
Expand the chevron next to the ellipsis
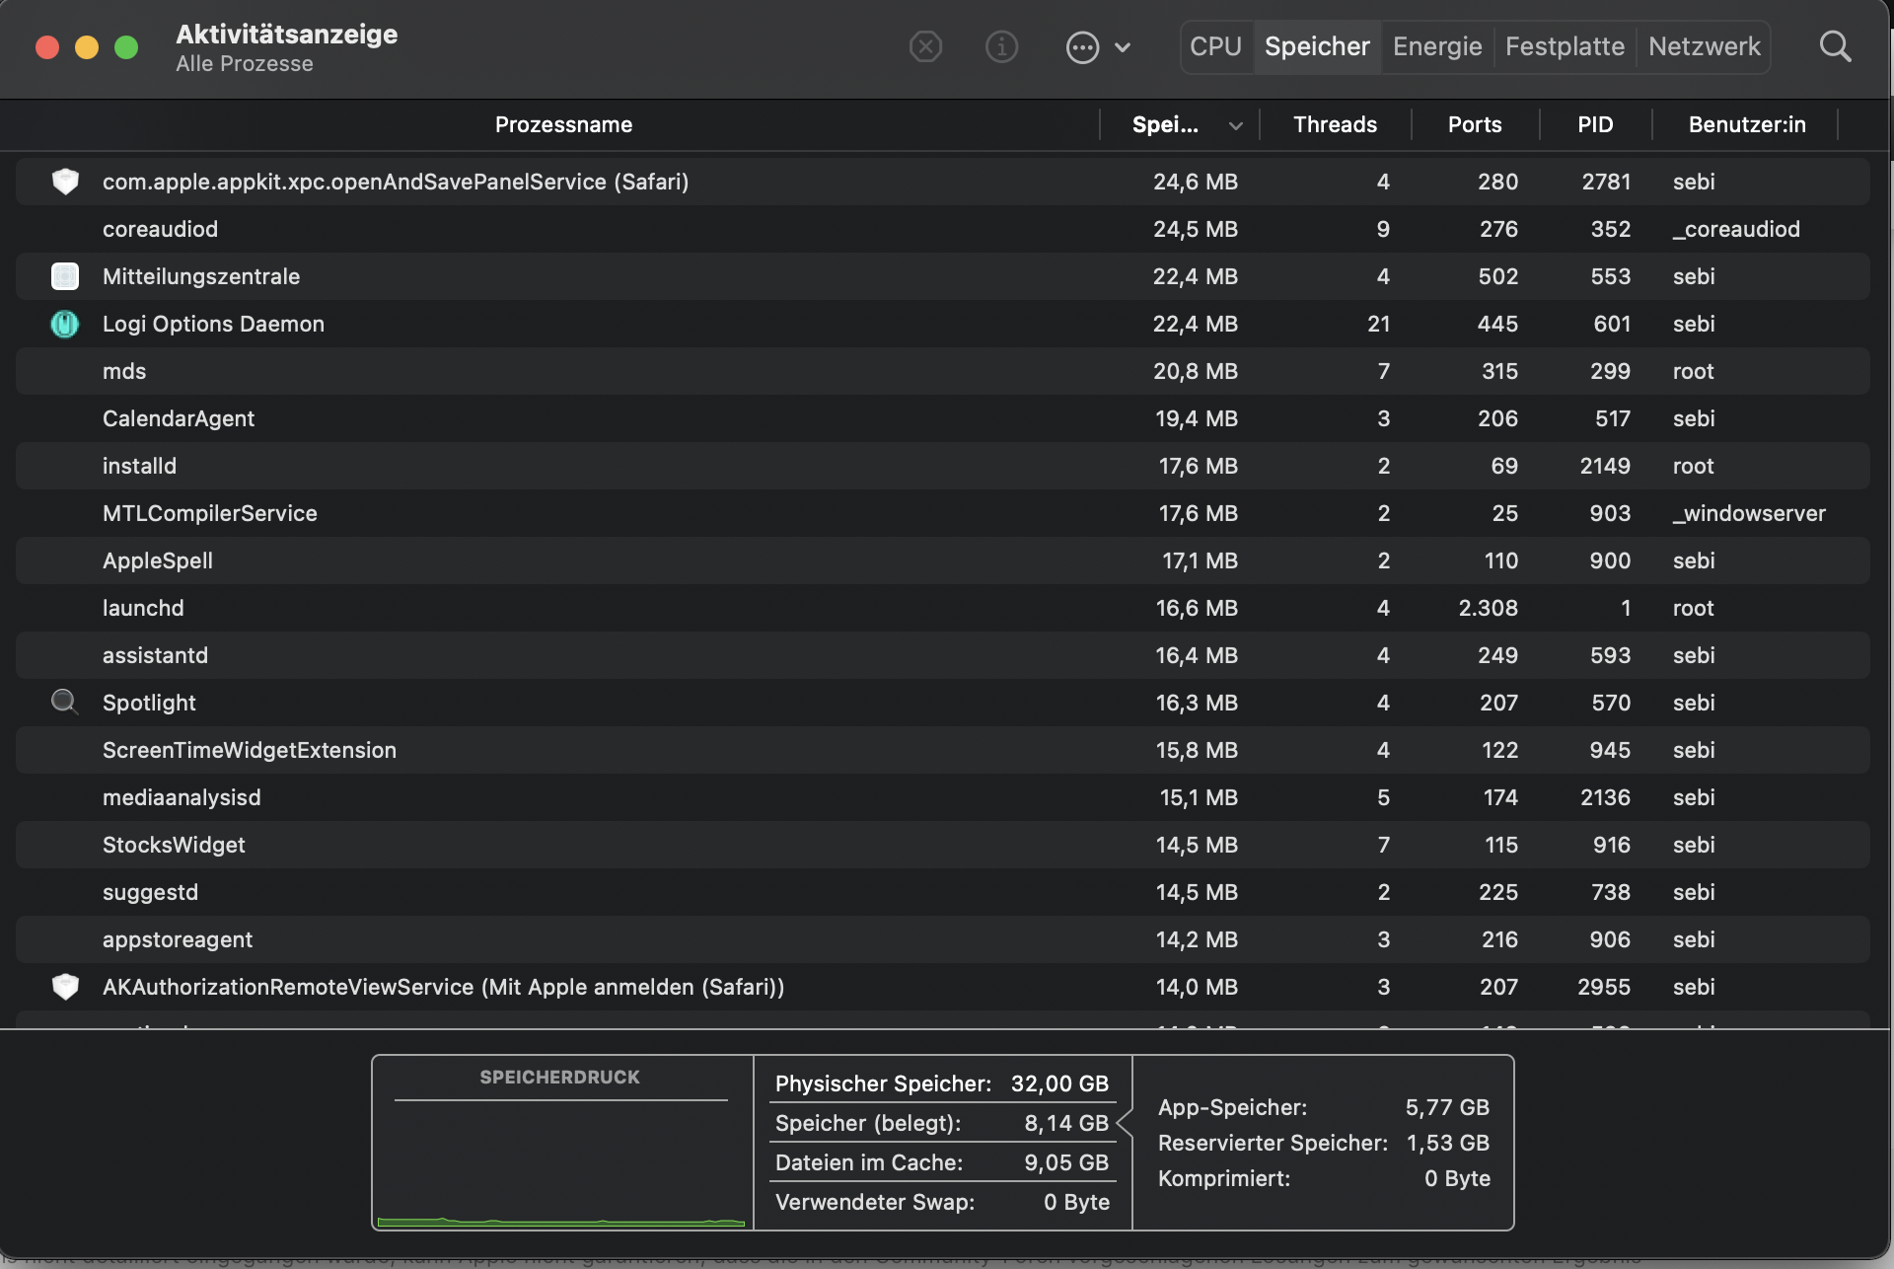tap(1123, 46)
